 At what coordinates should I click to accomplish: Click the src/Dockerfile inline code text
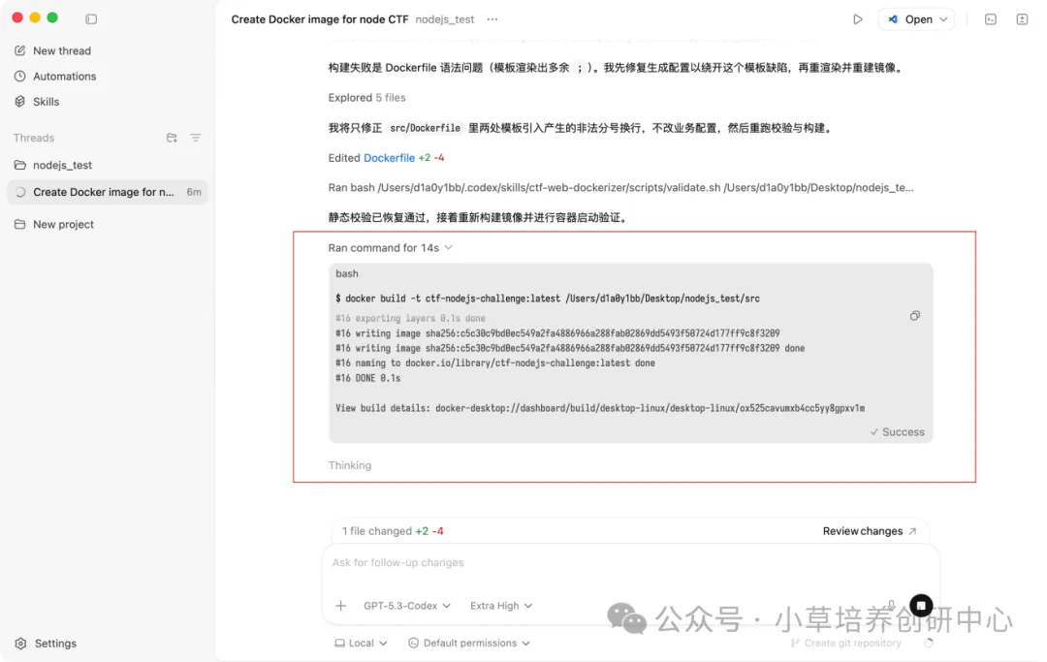click(x=425, y=128)
